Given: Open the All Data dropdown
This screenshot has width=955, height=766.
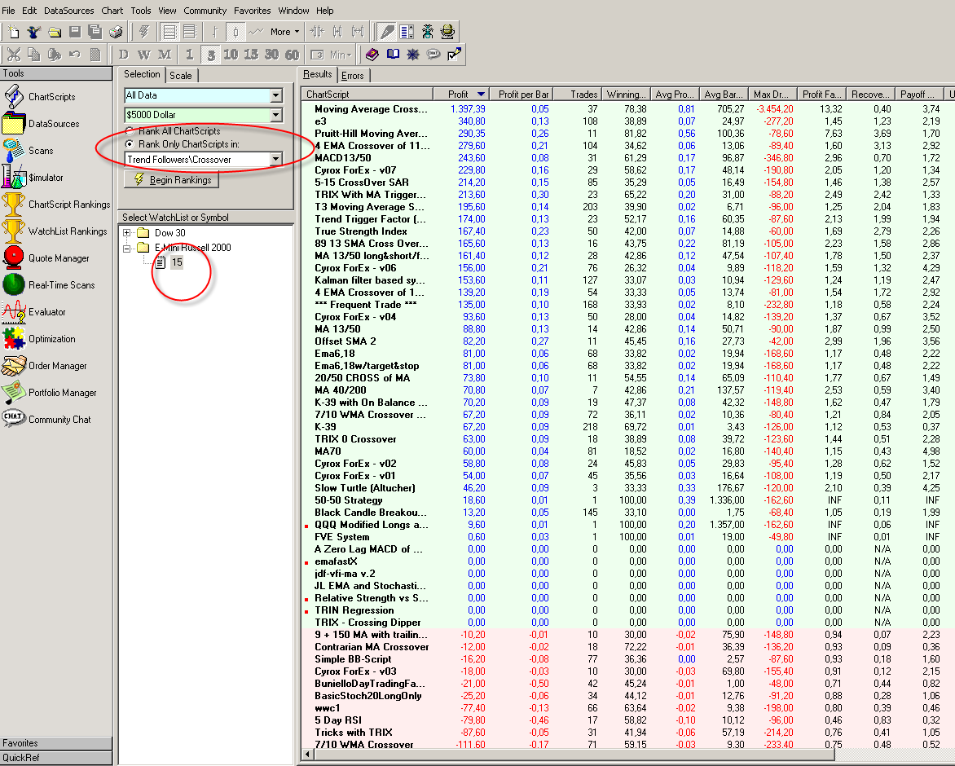Looking at the screenshot, I should coord(276,95).
